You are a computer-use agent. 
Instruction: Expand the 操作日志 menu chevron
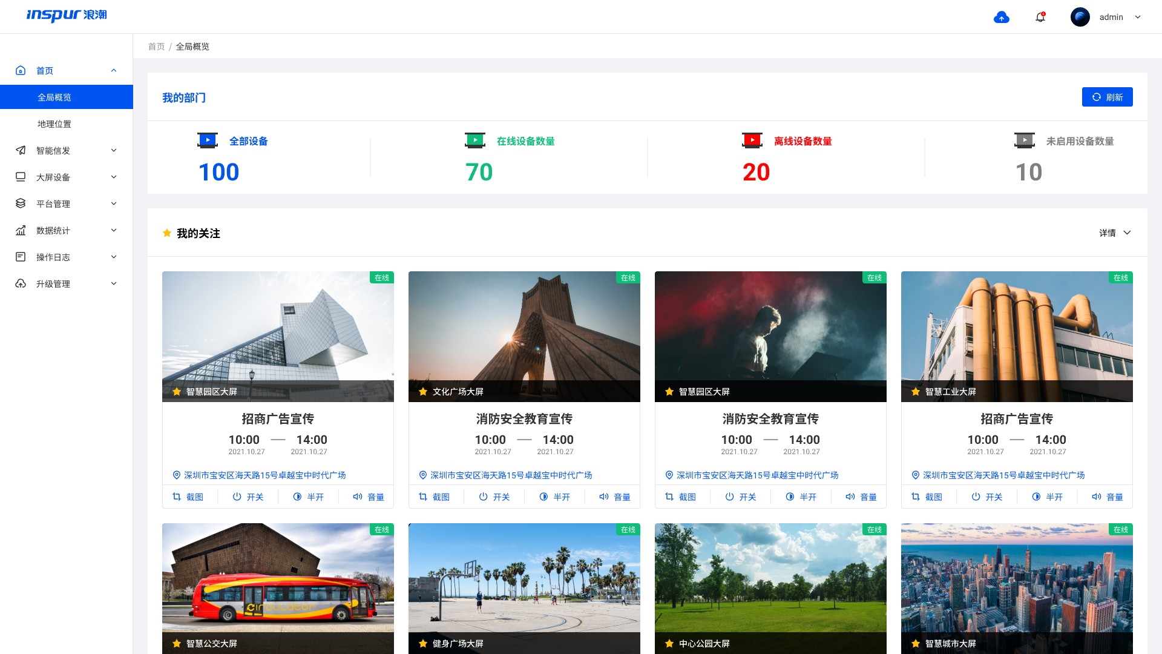[114, 257]
